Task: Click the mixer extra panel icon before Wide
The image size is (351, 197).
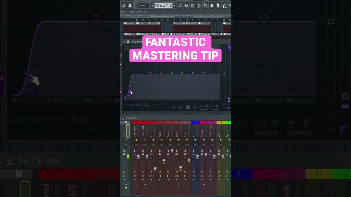Action: [x=131, y=118]
